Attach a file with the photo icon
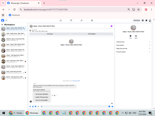Viewport: 155px width, 116px height. [33, 106]
